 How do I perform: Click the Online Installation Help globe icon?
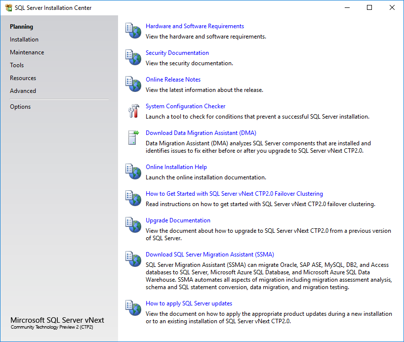click(x=133, y=171)
